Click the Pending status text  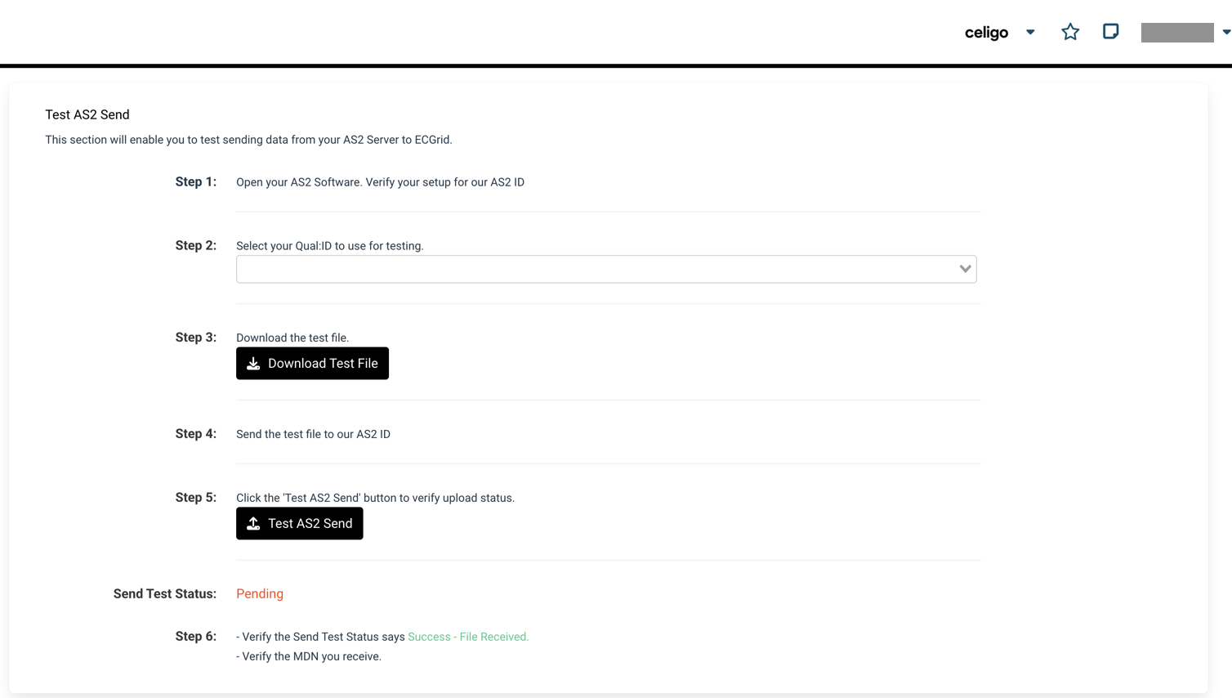click(260, 594)
